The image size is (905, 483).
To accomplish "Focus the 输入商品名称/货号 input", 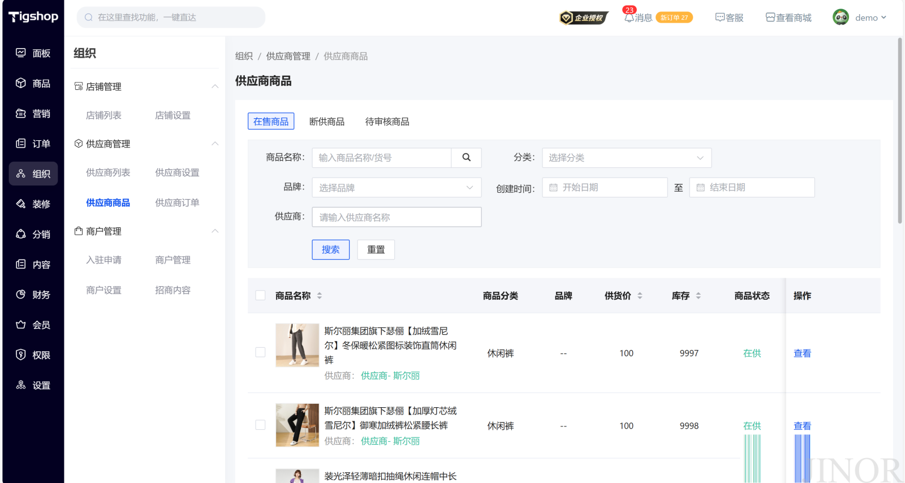I will point(382,158).
